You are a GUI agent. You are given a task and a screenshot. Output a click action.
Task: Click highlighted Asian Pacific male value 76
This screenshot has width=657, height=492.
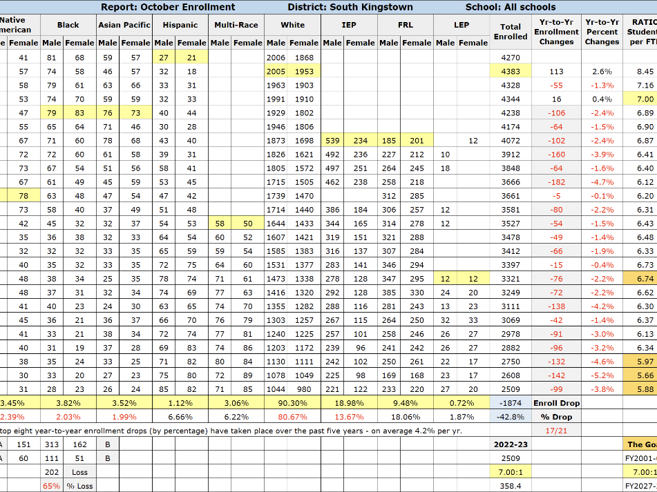pos(108,113)
